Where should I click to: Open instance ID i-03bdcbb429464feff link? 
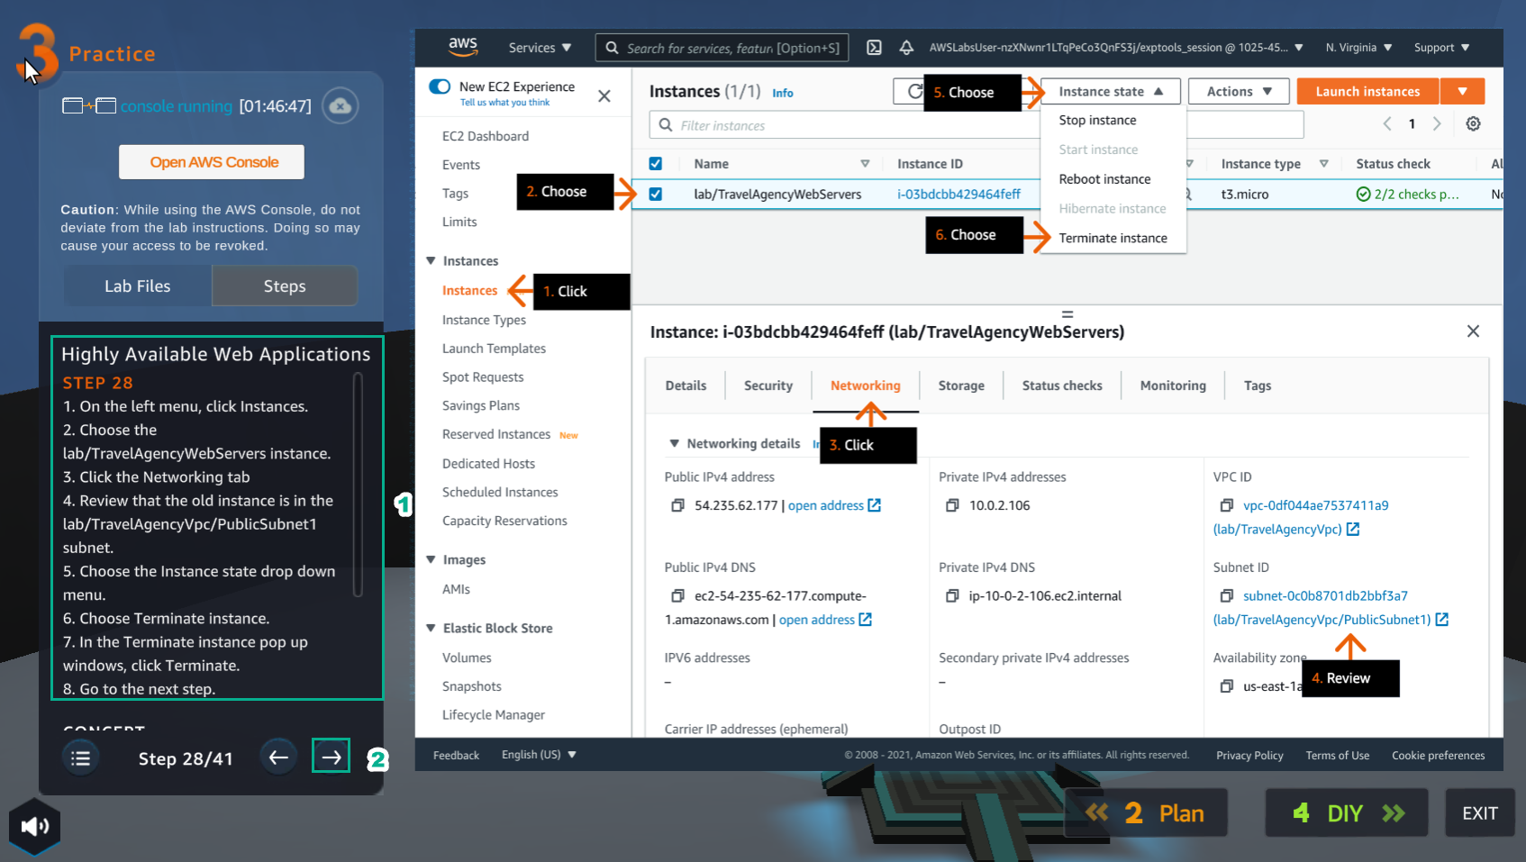[958, 195]
